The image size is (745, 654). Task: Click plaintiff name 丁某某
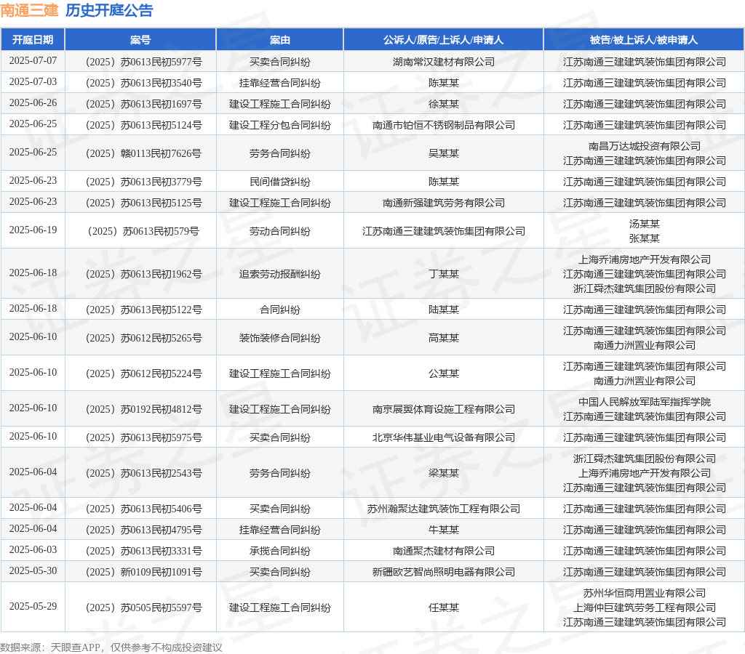pyautogui.click(x=444, y=275)
